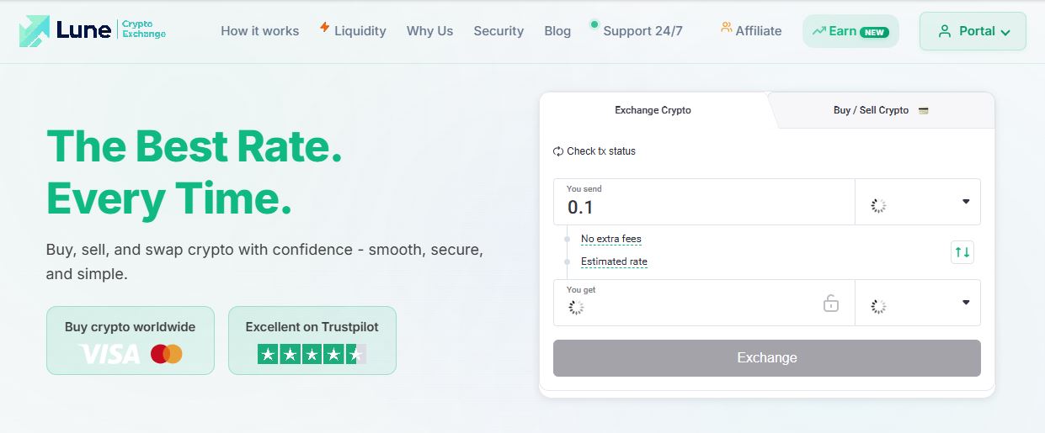
Task: Click the lightning bolt icon beside Liquidity
Action: (324, 28)
